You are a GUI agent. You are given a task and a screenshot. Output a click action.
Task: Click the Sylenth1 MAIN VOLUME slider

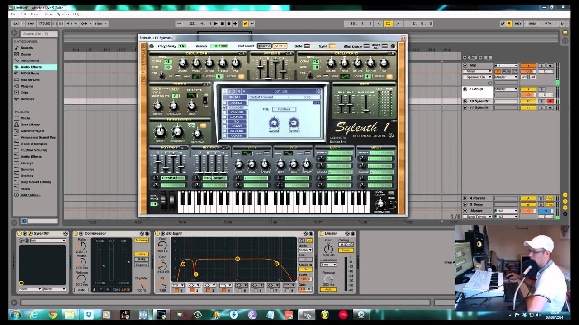[x=365, y=104]
